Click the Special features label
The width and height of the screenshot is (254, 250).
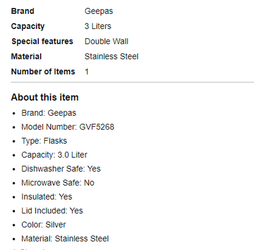click(42, 41)
